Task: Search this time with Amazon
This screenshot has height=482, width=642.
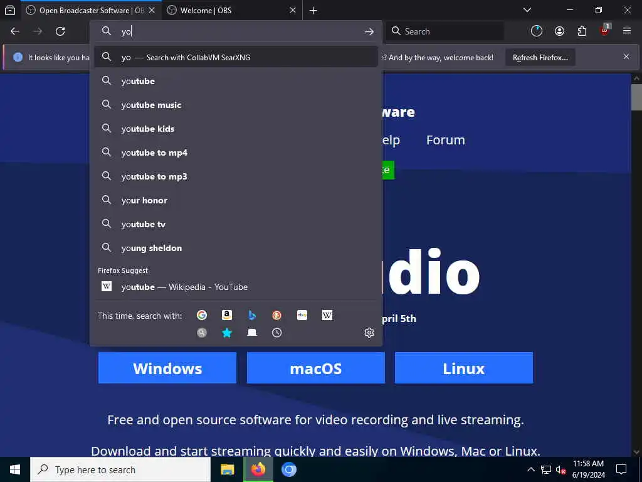Action: [x=227, y=315]
